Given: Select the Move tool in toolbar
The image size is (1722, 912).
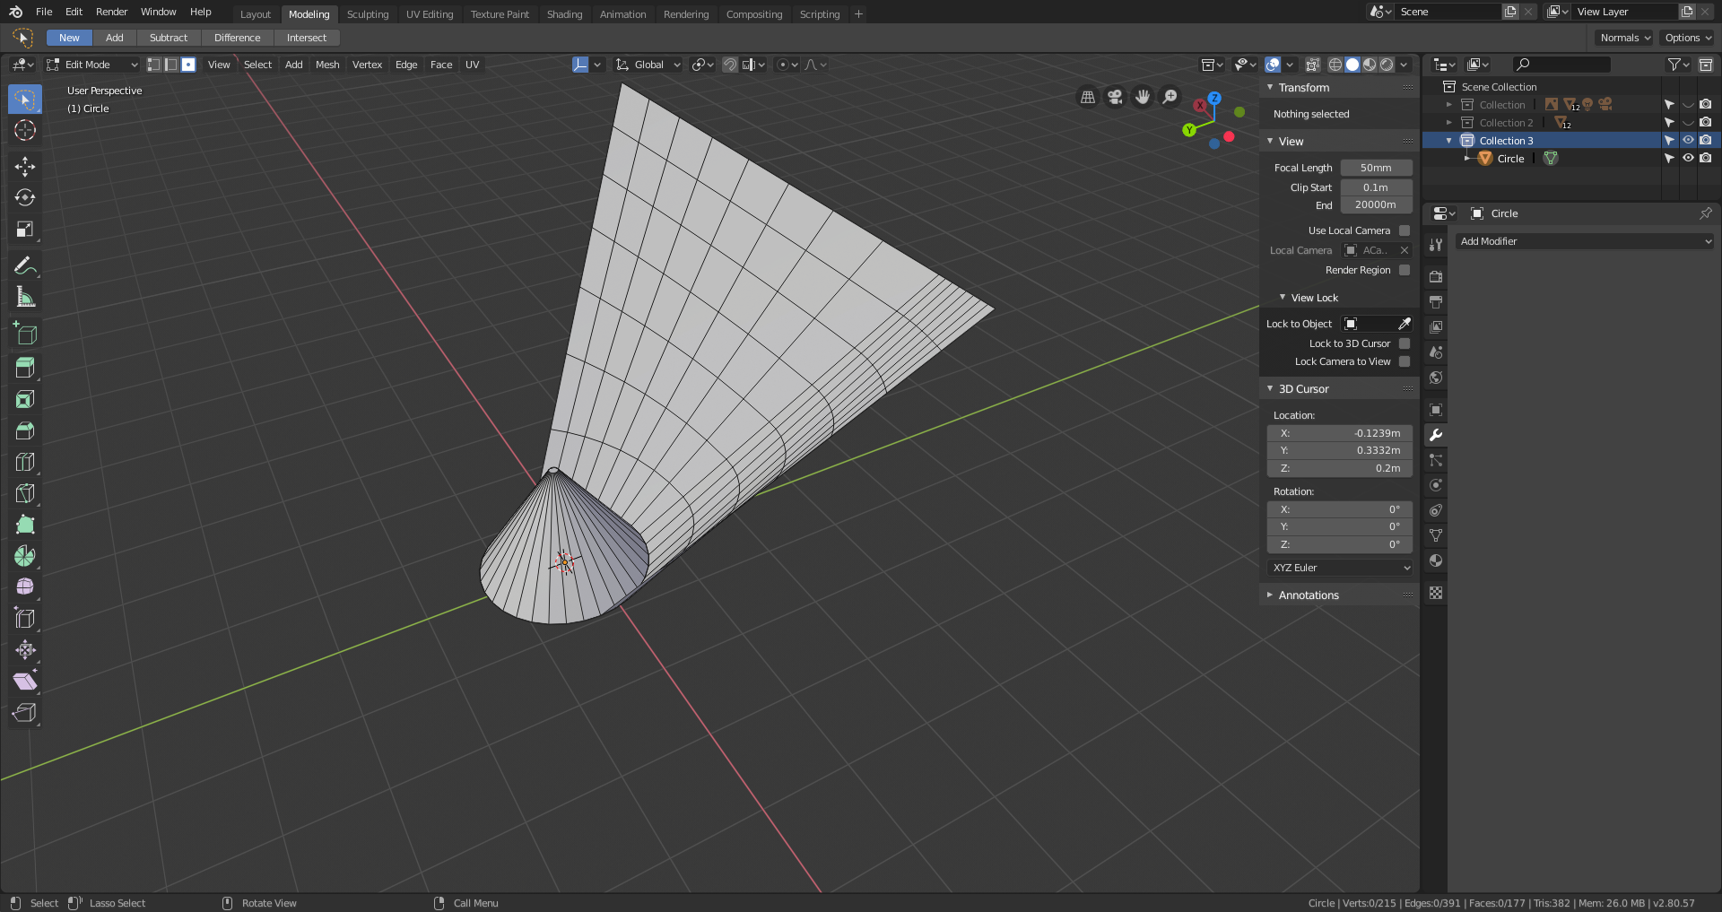Looking at the screenshot, I should 25,166.
